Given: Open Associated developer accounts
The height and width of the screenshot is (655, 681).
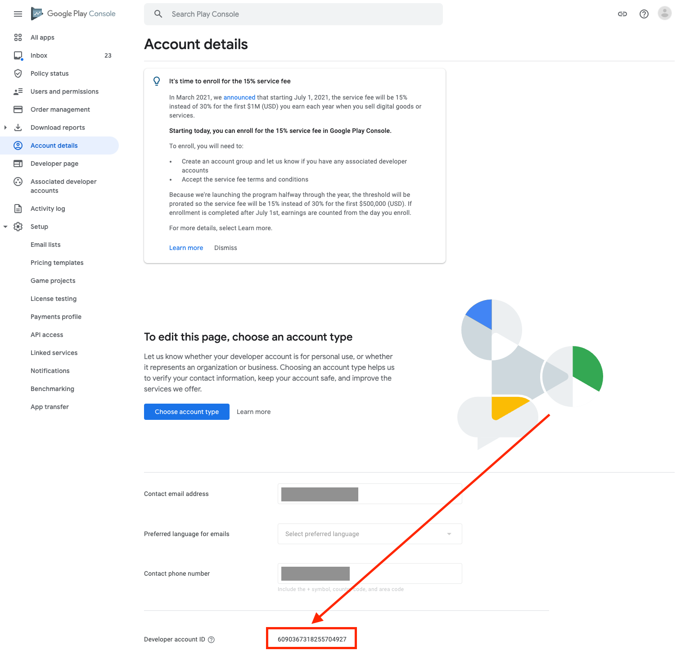Looking at the screenshot, I should tap(63, 186).
